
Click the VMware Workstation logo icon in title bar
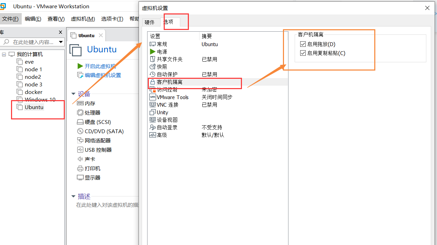pyautogui.click(x=2, y=6)
